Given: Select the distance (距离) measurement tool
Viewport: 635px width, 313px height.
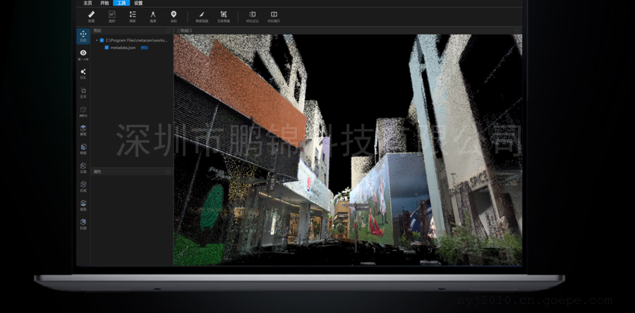Looking at the screenshot, I should tap(91, 16).
